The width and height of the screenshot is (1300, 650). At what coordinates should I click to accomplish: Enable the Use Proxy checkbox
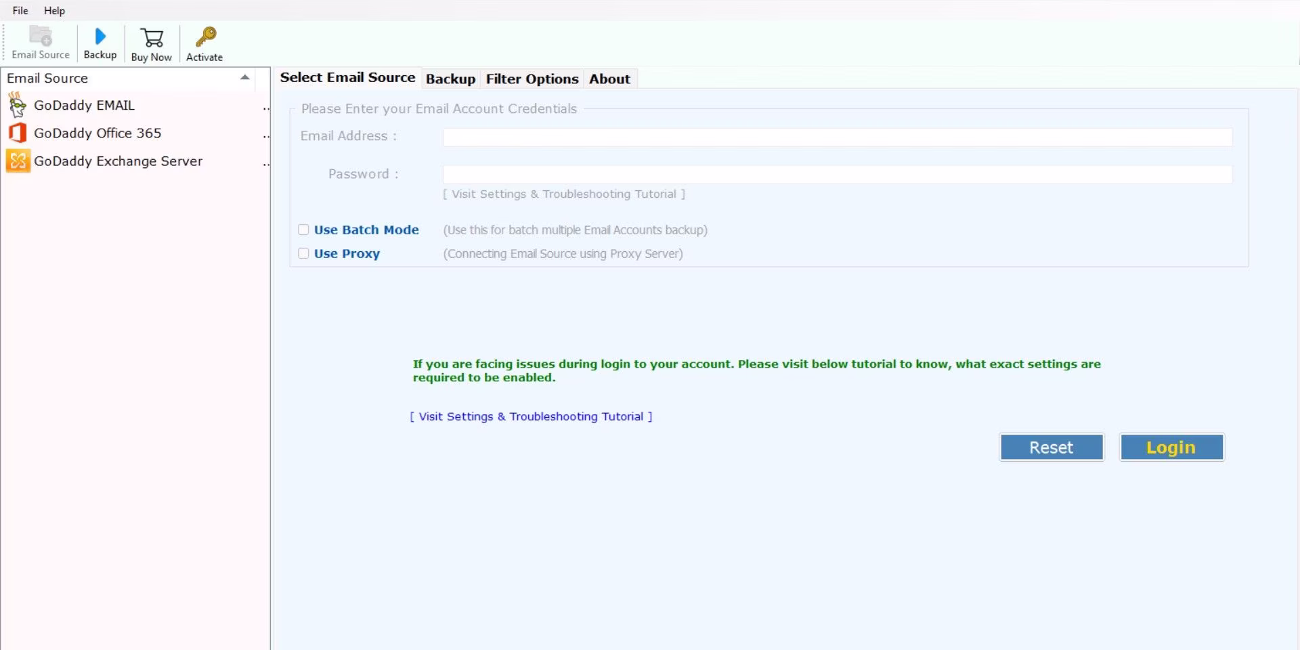tap(303, 253)
